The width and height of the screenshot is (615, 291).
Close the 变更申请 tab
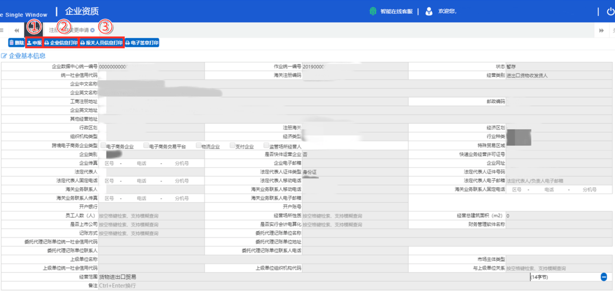coord(93,30)
